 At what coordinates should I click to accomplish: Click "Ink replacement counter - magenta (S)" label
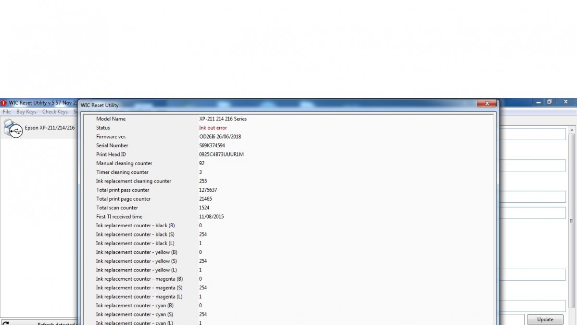pyautogui.click(x=139, y=288)
